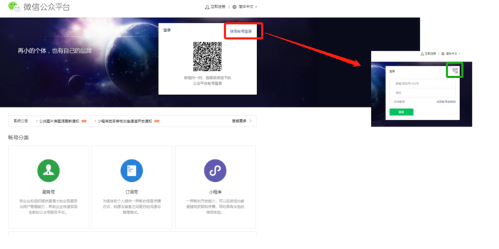The image size is (499, 249).
Task: Click the 服务号 card description text
Action: tap(49, 207)
